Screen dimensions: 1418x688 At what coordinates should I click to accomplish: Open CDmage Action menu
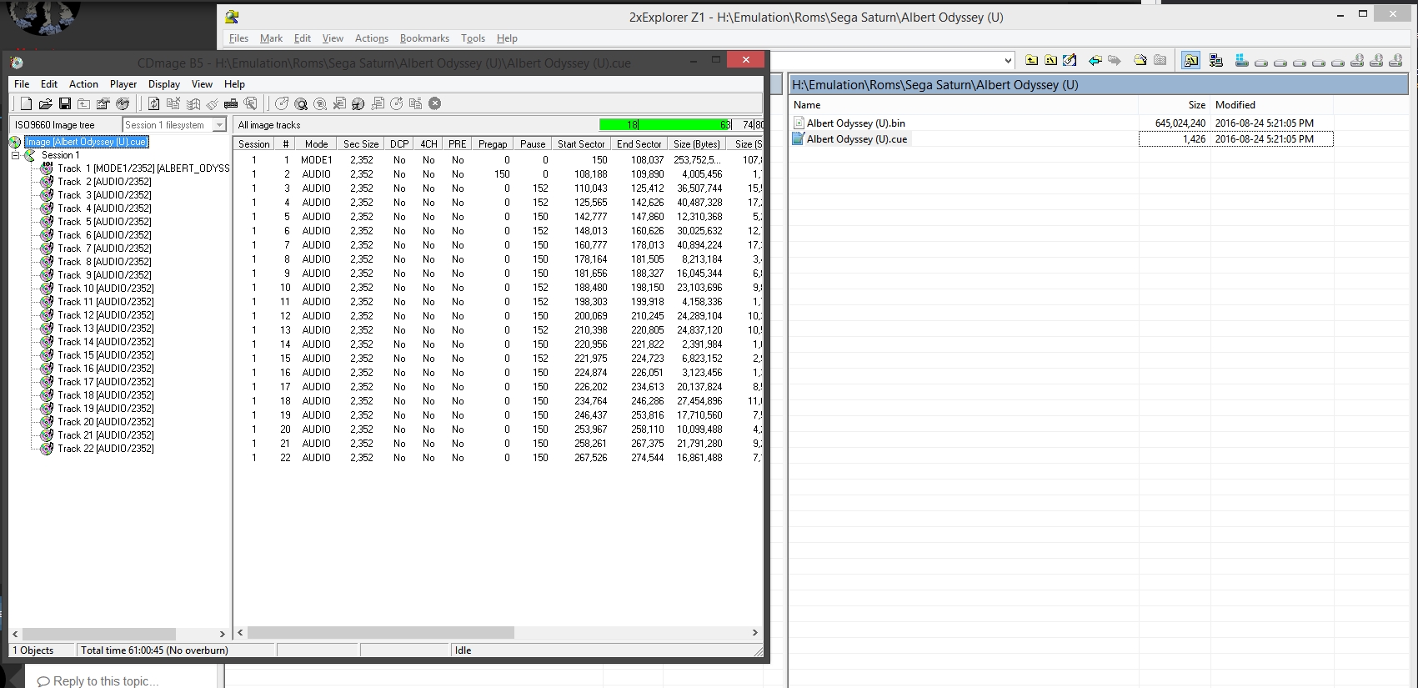(x=83, y=84)
